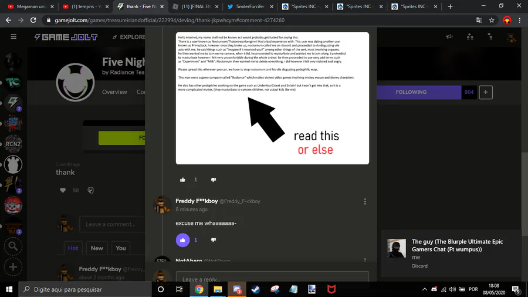Switch to Megaman YouTube tab

[31, 6]
